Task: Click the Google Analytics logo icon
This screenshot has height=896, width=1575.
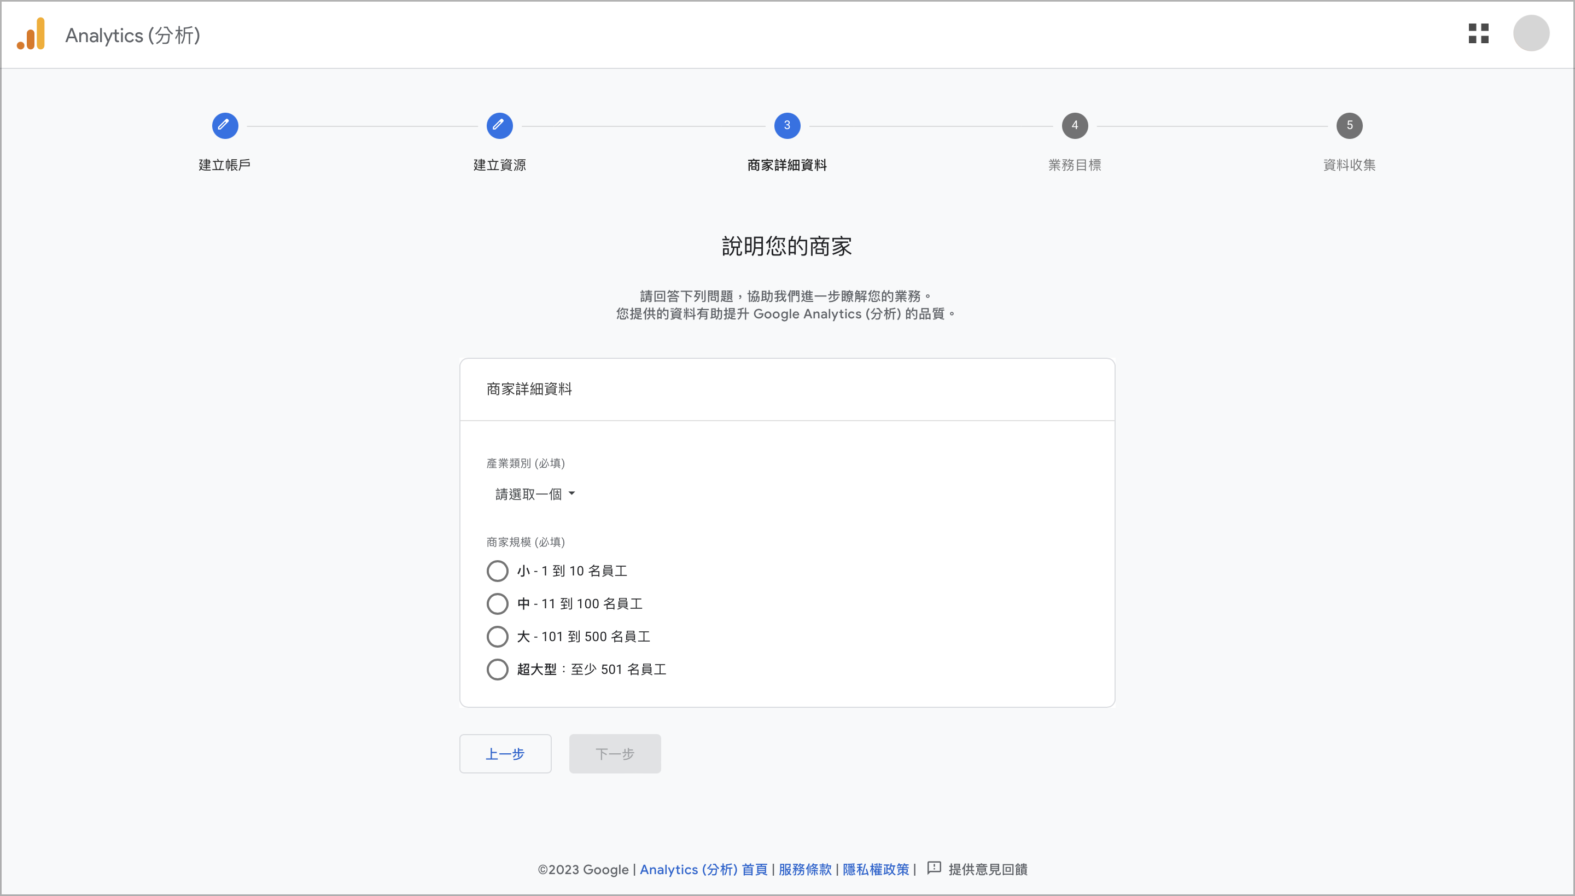Action: pyautogui.click(x=31, y=34)
